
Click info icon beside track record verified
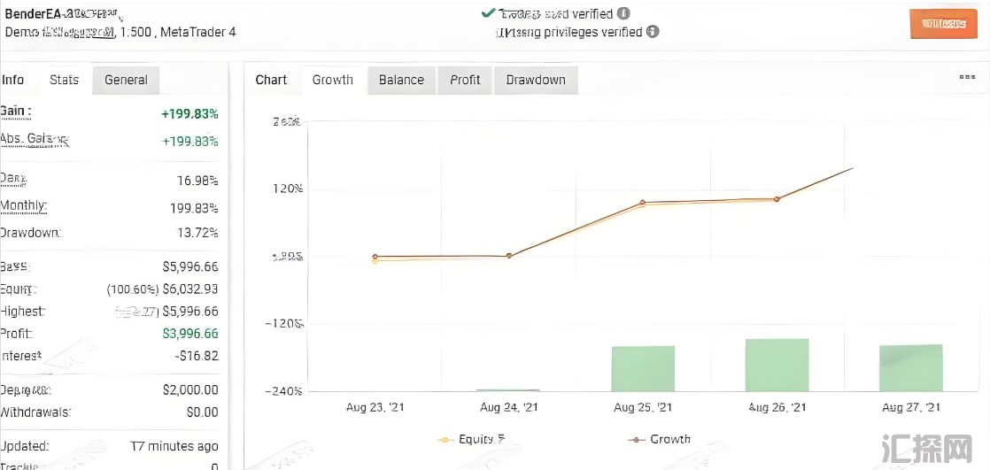(623, 14)
